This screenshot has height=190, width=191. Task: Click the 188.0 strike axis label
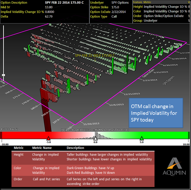click(45, 114)
